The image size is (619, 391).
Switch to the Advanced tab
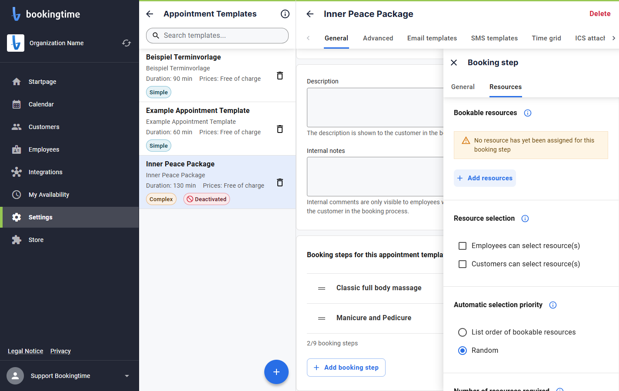coord(378,38)
